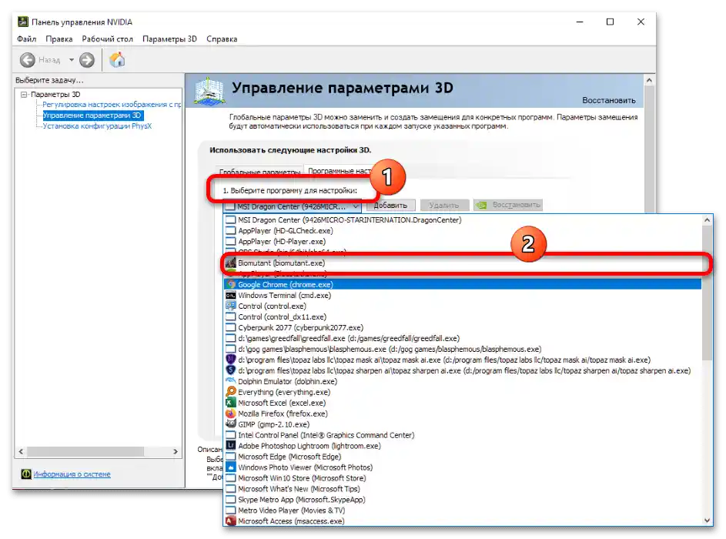Click the system information icon
The width and height of the screenshot is (726, 539).
click(26, 474)
